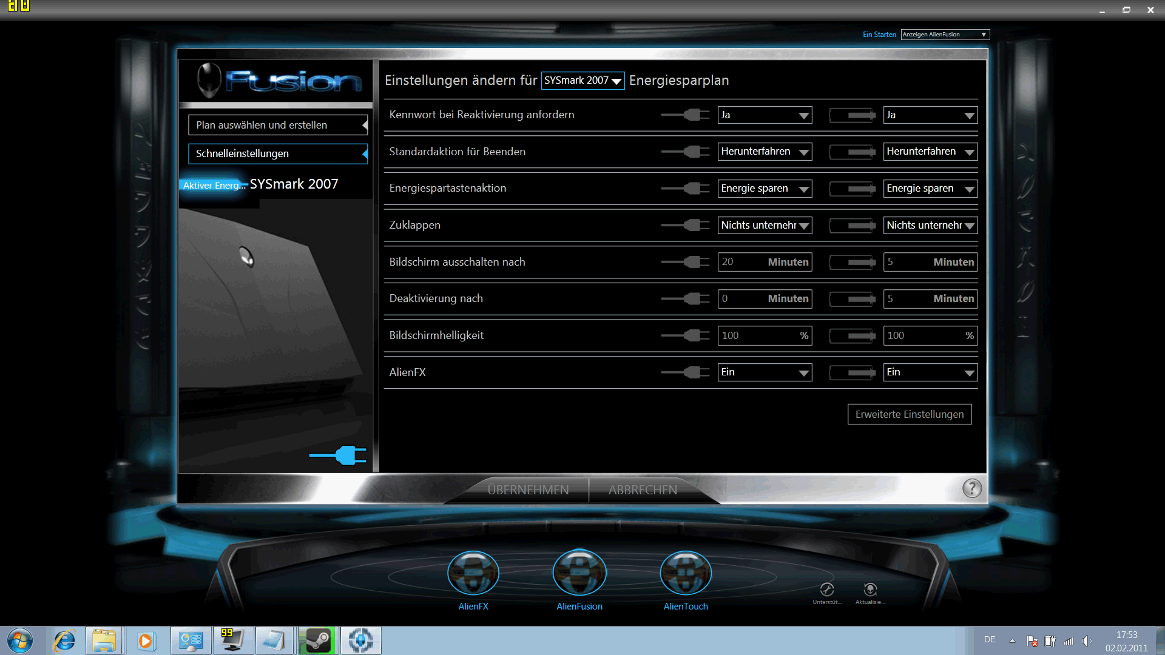
Task: Open plugged-in Zuklappen dropdown
Action: [x=765, y=226]
